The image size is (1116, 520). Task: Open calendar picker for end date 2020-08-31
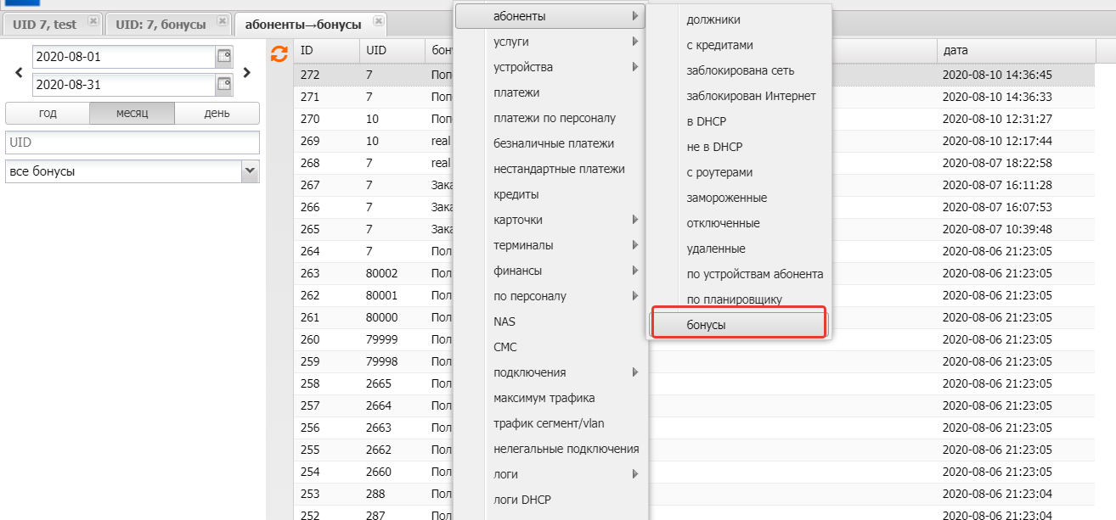(x=224, y=84)
